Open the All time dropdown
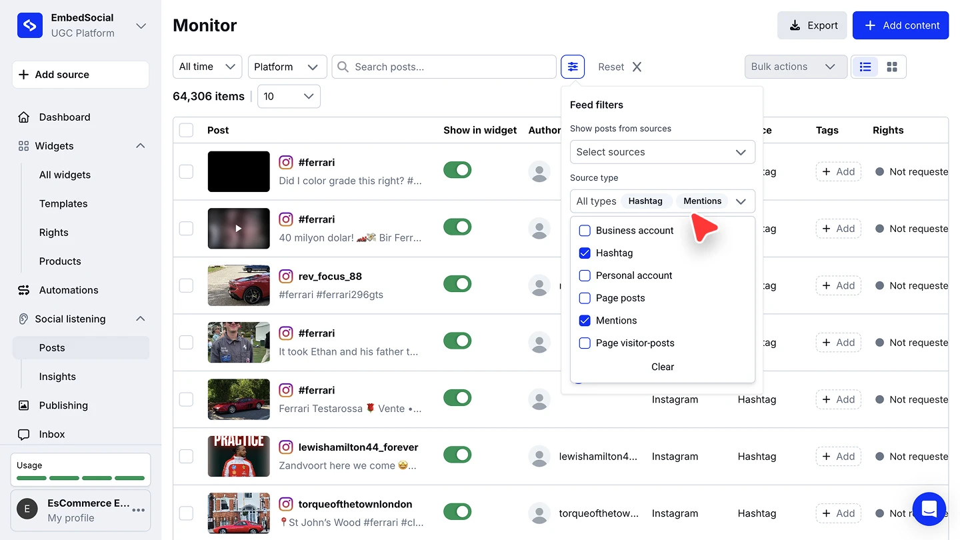Viewport: 960px width, 540px height. (x=207, y=67)
